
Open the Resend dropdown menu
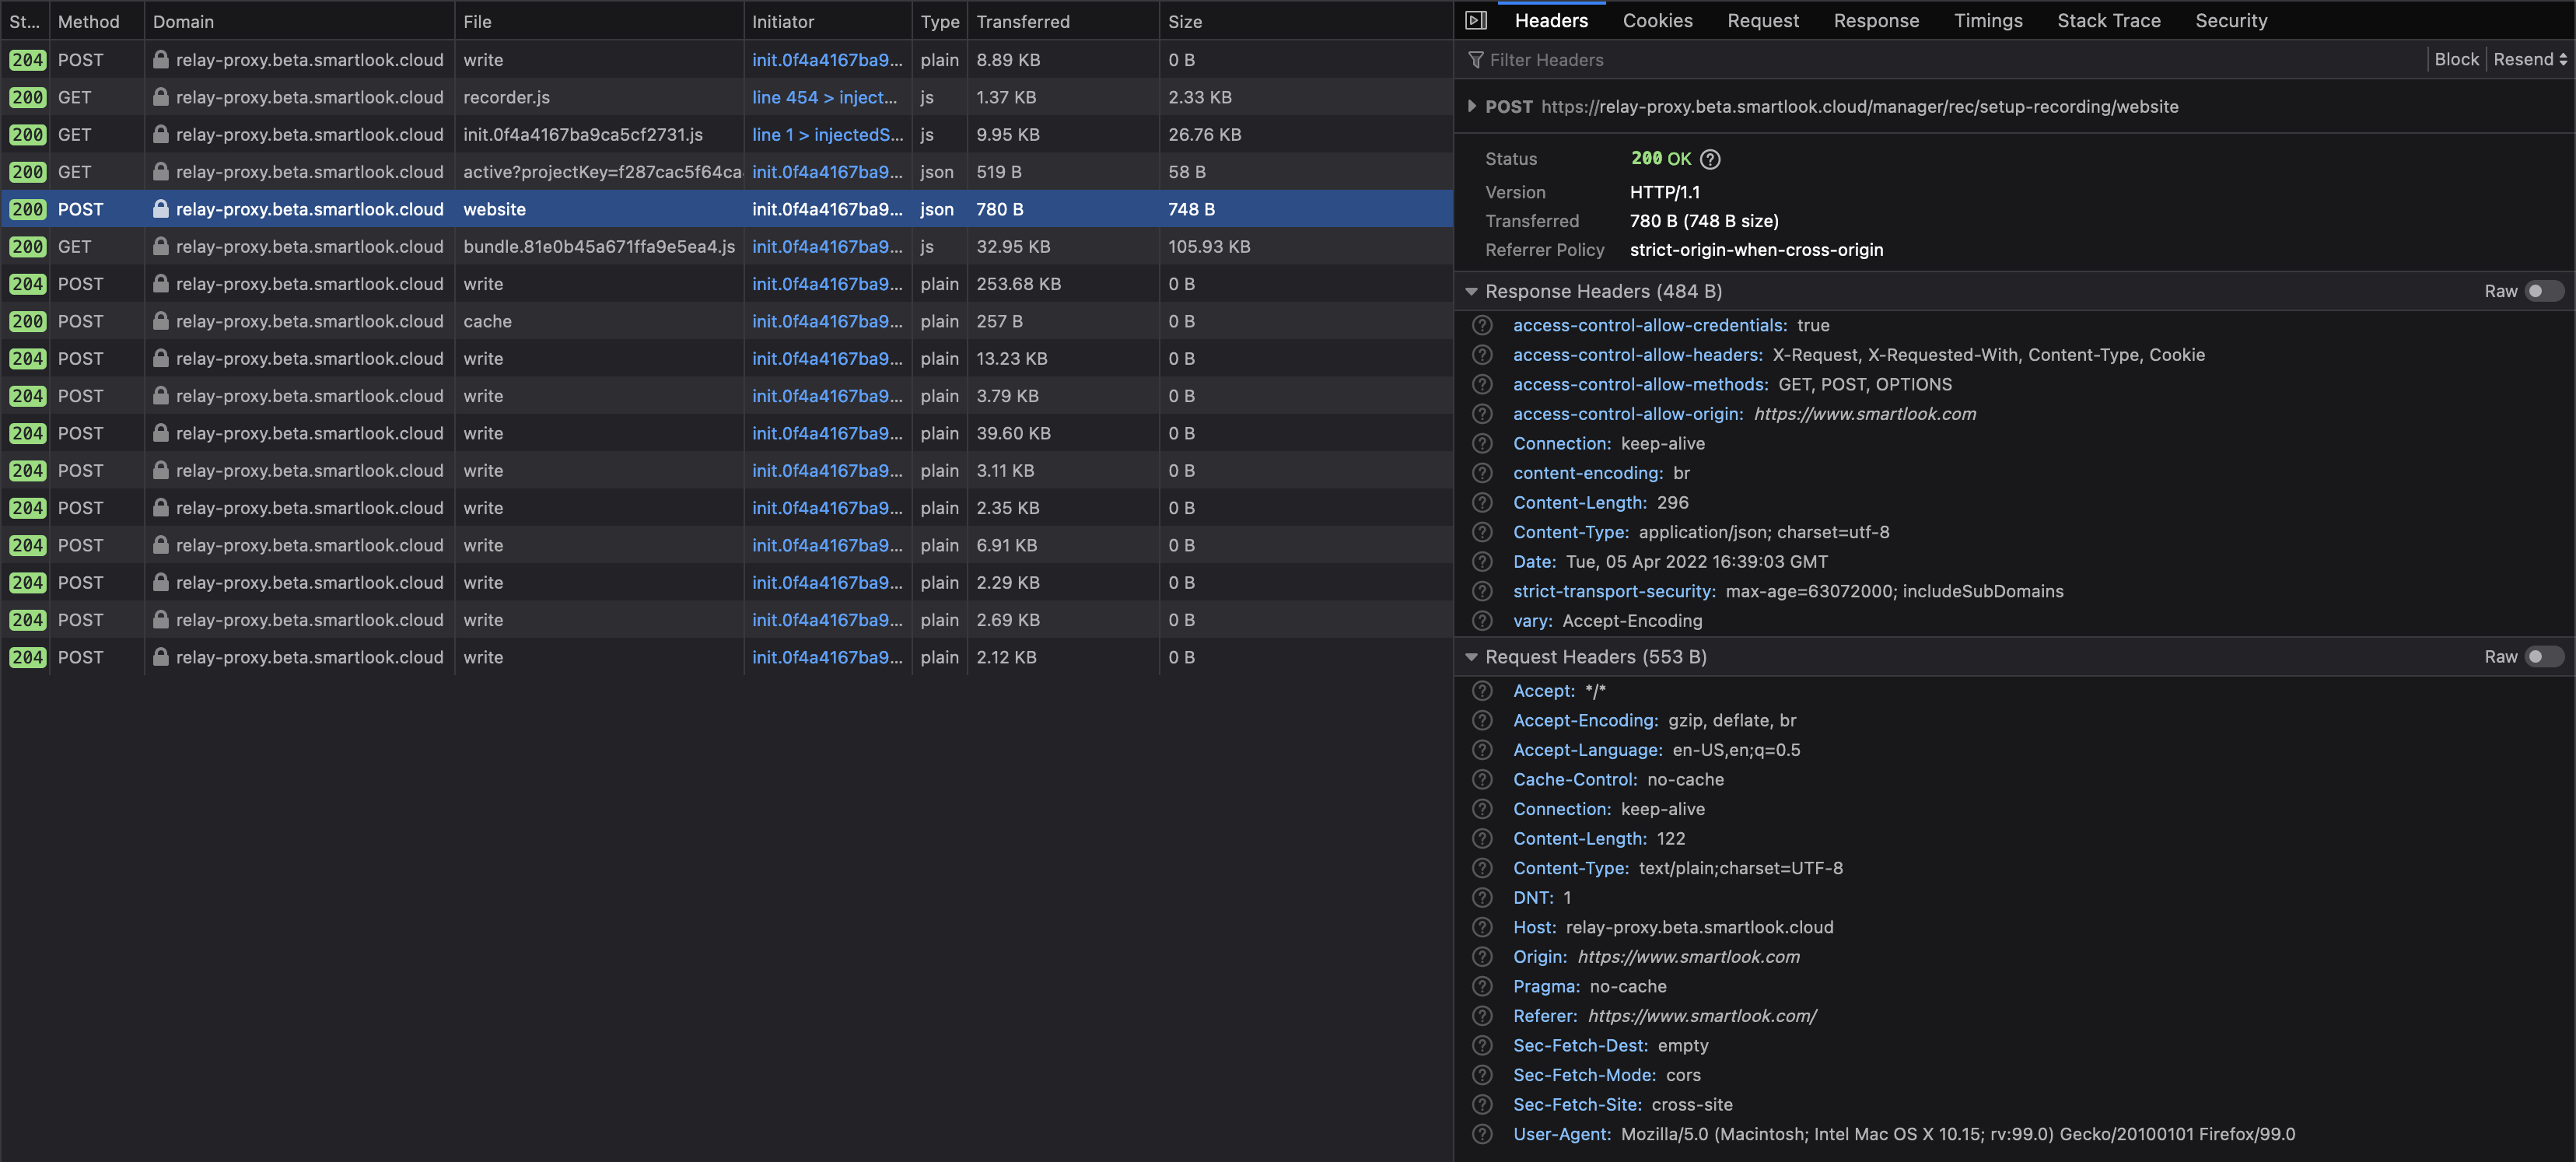[2529, 59]
